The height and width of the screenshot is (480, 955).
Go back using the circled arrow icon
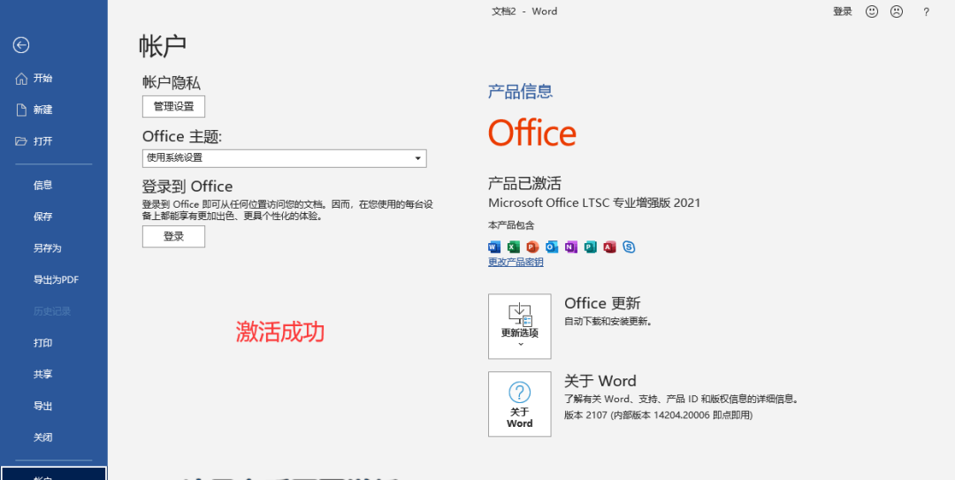pos(21,45)
